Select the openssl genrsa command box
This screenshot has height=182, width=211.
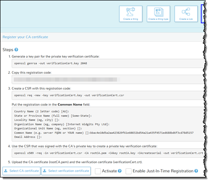click(108, 63)
